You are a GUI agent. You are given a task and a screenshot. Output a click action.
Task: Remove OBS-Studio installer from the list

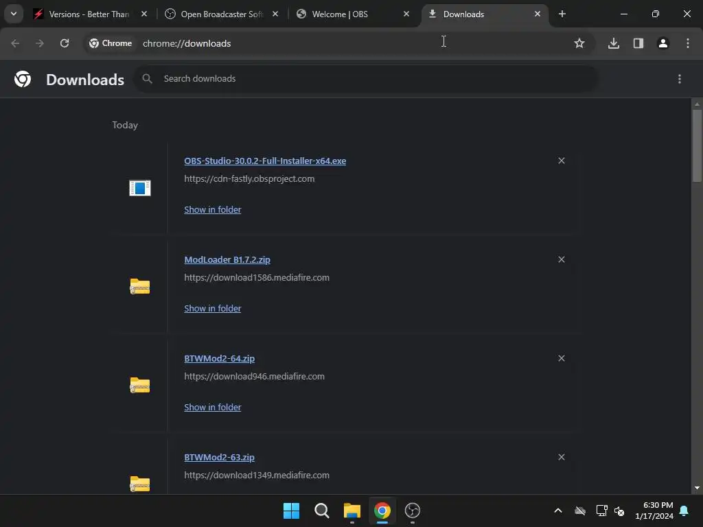coord(562,161)
